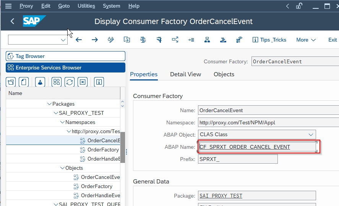The width and height of the screenshot is (339, 206).
Task: Click the refresh icon in browser panel
Action: pyautogui.click(x=69, y=82)
